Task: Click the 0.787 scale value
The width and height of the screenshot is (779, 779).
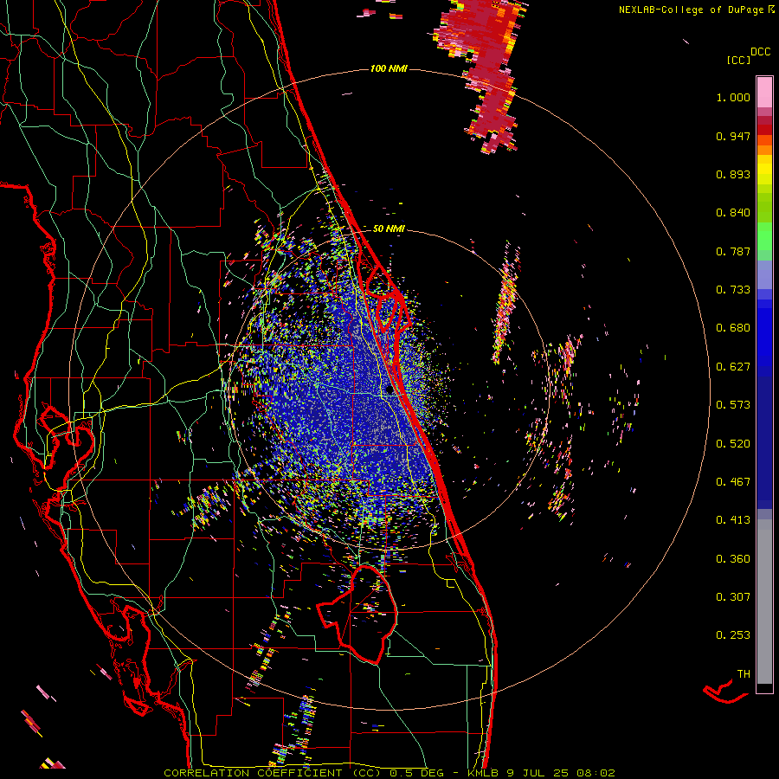Action: pos(733,251)
